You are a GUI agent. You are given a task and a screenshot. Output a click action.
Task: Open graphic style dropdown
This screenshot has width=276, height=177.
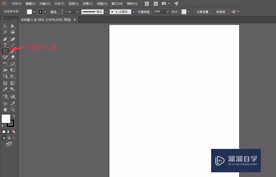click(x=189, y=12)
